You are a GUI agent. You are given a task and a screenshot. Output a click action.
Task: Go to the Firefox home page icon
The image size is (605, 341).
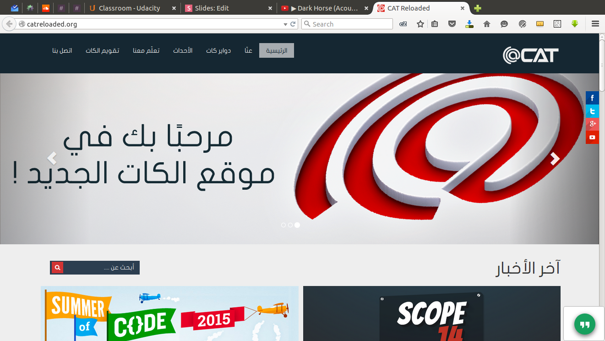[487, 24]
